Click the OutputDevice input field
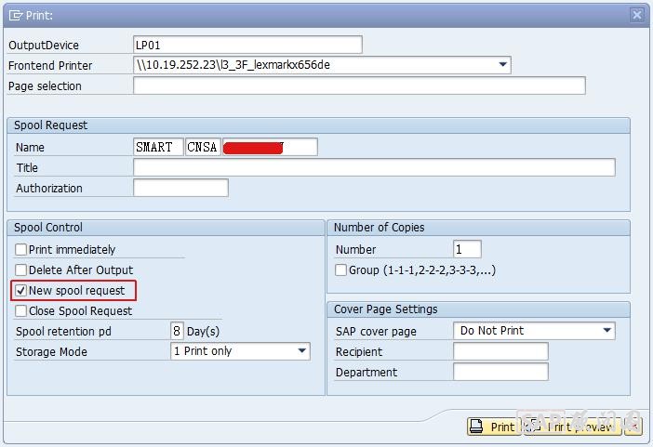Image resolution: width=653 pixels, height=447 pixels. (247, 45)
